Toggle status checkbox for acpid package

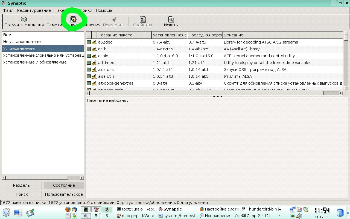pyautogui.click(x=89, y=56)
